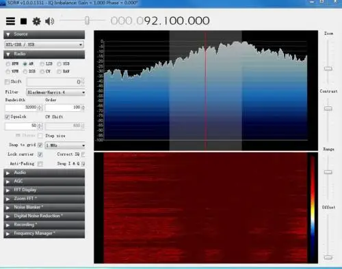Viewport: 342px width, 269px height.
Task: Expand the Digital Noise Reduction panel
Action: click(44, 216)
